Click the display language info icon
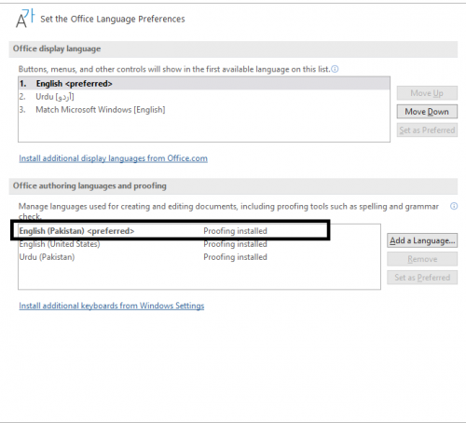Image resolution: width=466 pixels, height=423 pixels. (335, 69)
